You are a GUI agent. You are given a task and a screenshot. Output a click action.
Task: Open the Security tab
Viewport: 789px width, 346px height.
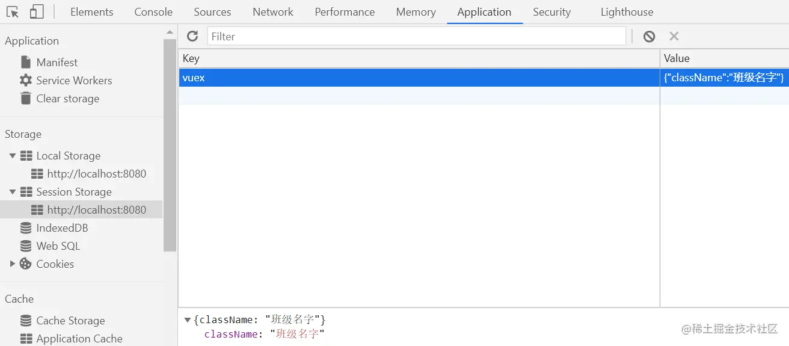tap(551, 12)
